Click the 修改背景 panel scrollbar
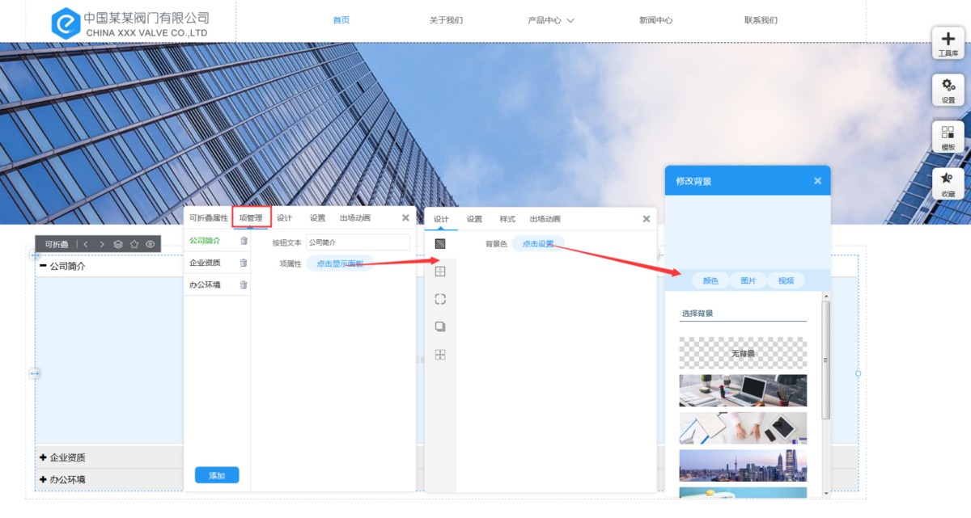Viewport: 971px width, 518px height. [825, 360]
